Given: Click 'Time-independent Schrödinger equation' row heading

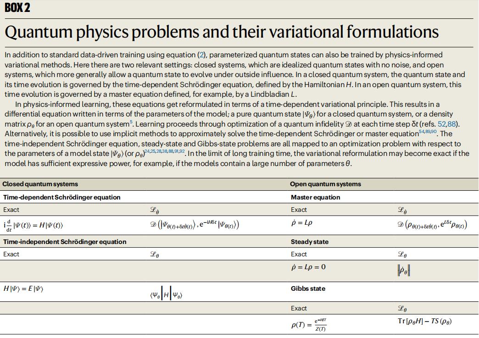Looking at the screenshot, I should pyautogui.click(x=65, y=242).
